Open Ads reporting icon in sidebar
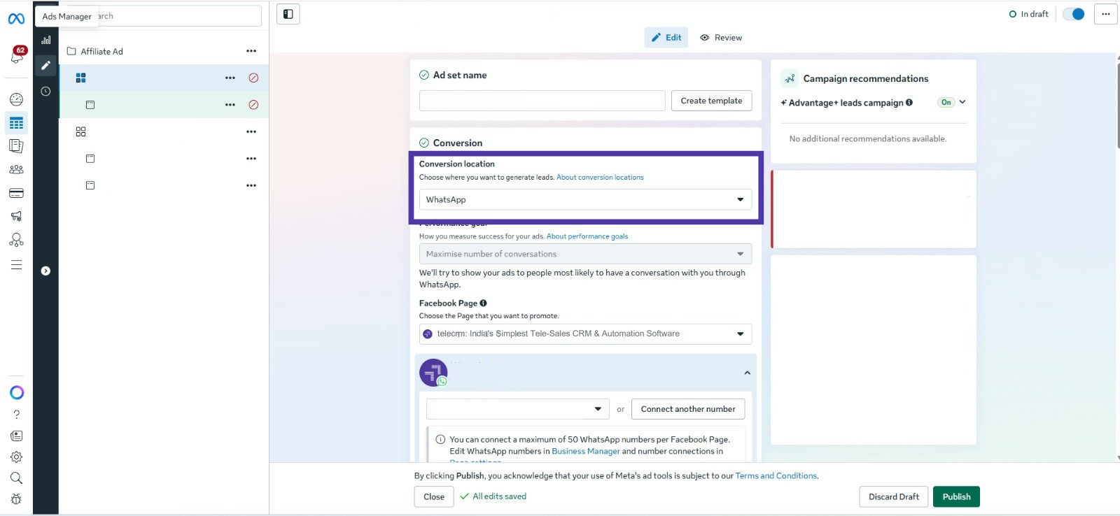Viewport: 1120px width, 516px height. [16, 146]
